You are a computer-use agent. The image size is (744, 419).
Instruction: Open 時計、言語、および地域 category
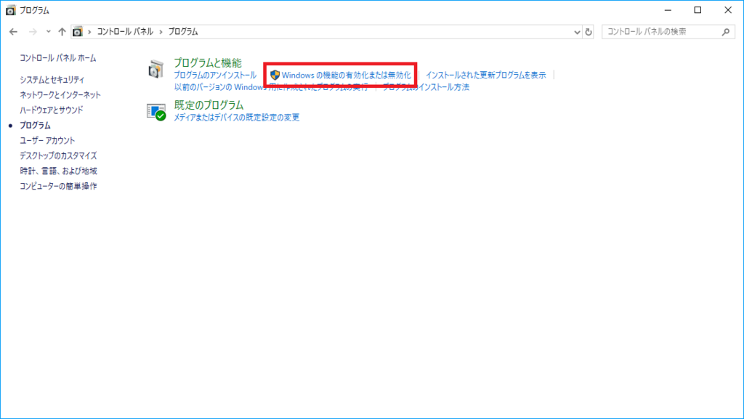pos(58,171)
